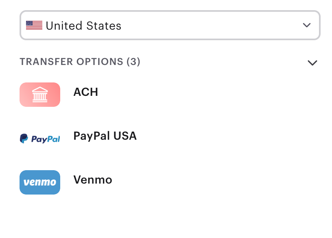Image resolution: width=332 pixels, height=238 pixels.
Task: Click the white venmo wordmark
Action: [40, 183]
